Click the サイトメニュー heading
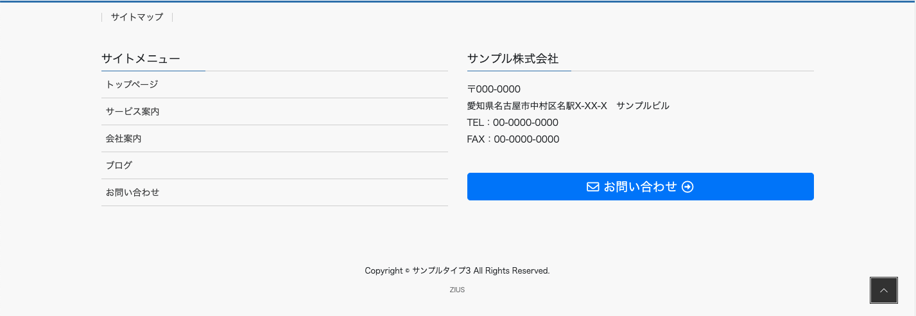The image size is (916, 316). [141, 59]
